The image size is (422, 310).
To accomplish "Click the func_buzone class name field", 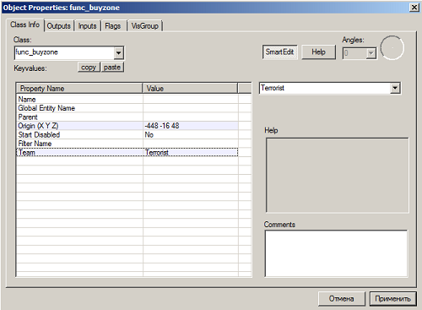I will pyautogui.click(x=64, y=52).
